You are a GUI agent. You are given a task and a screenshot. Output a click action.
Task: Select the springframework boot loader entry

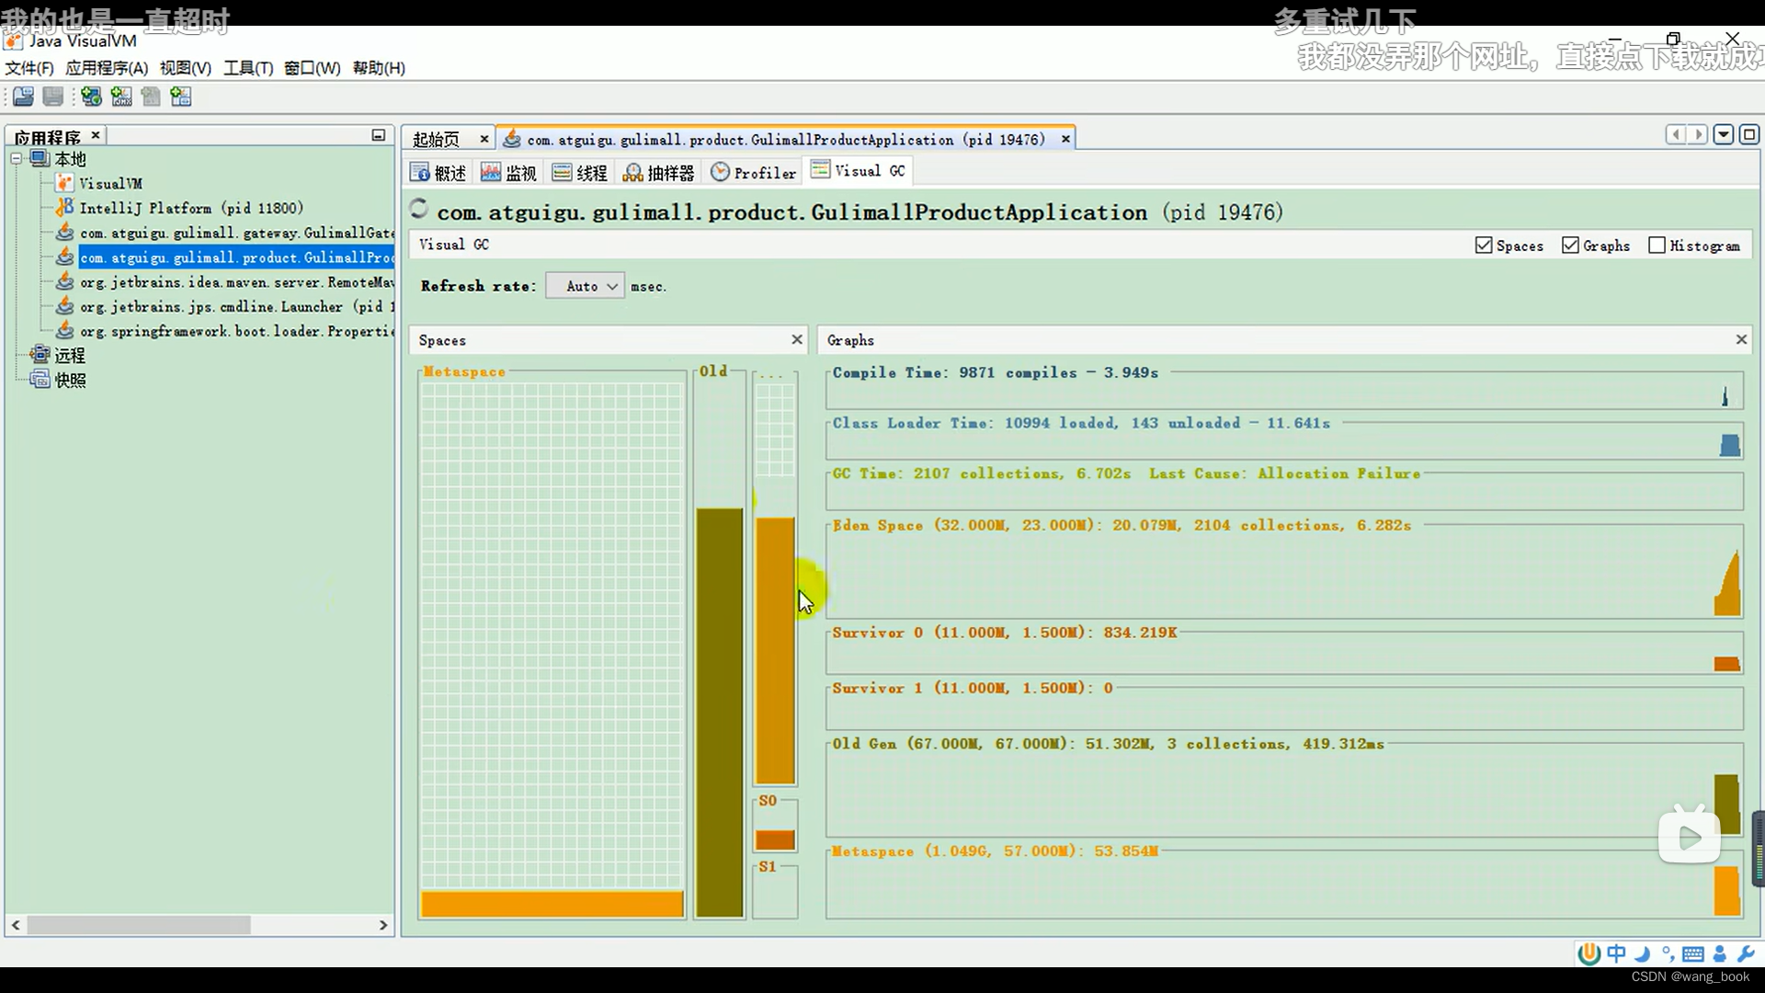[236, 332]
